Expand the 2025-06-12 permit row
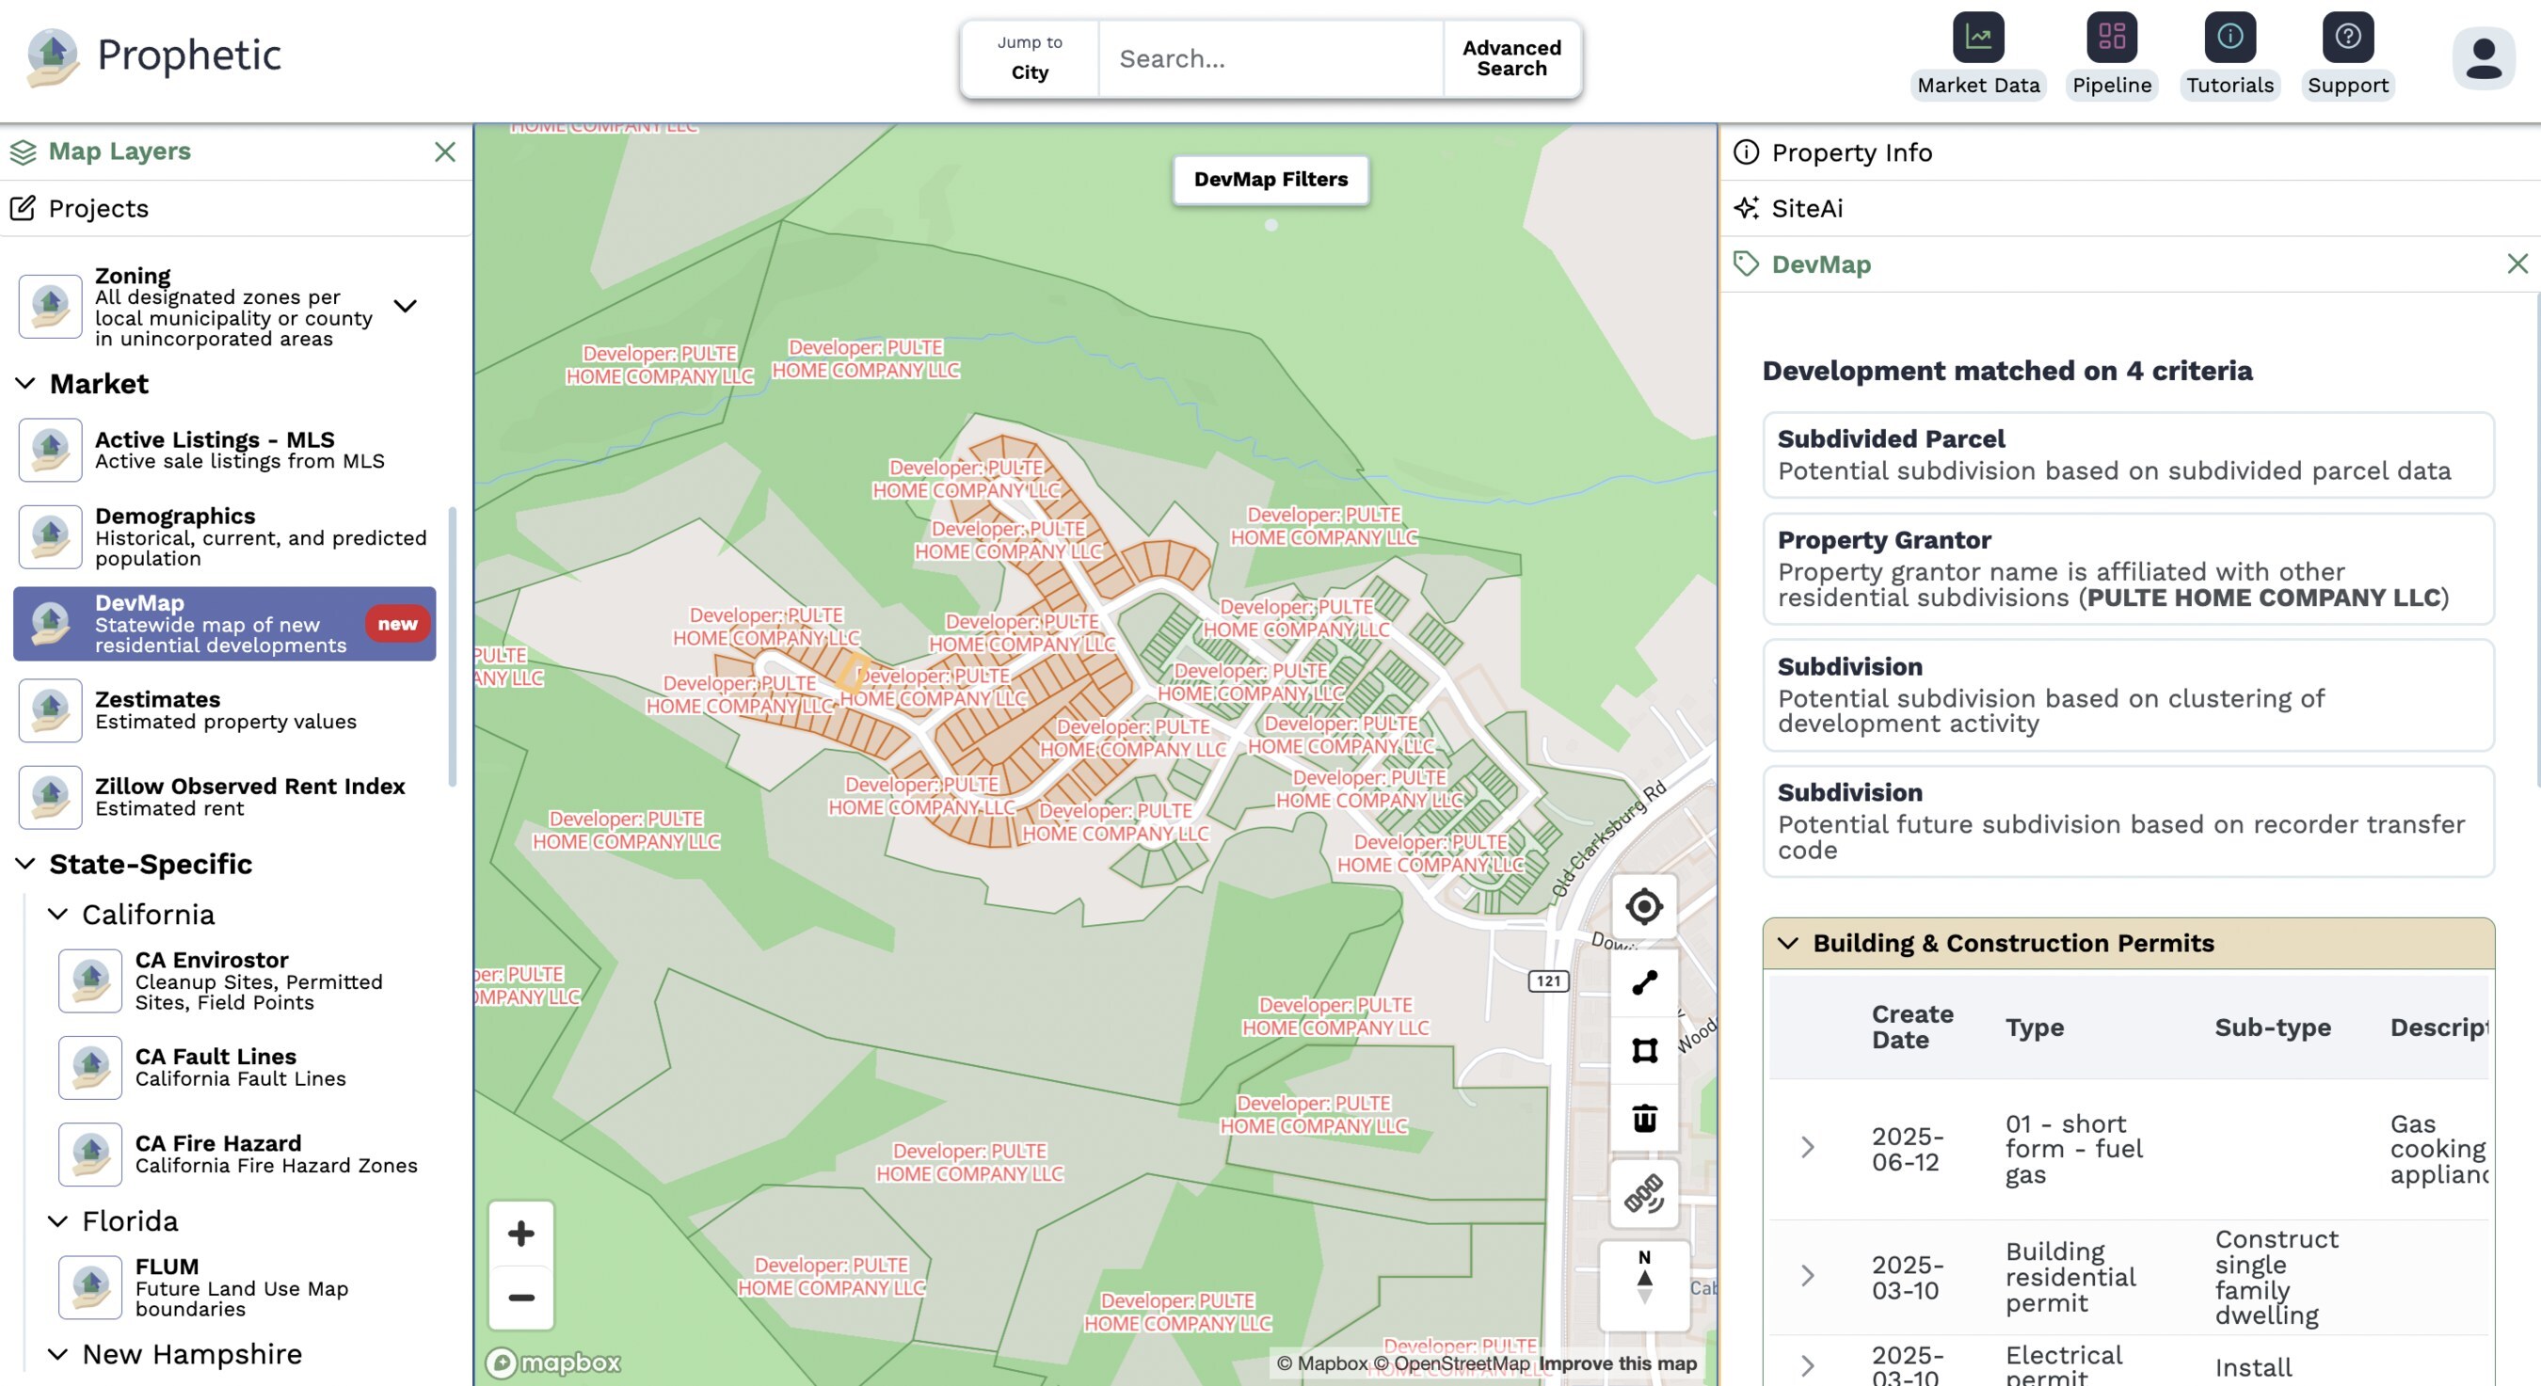Screen dimensions: 2541x1386 tap(1807, 1147)
